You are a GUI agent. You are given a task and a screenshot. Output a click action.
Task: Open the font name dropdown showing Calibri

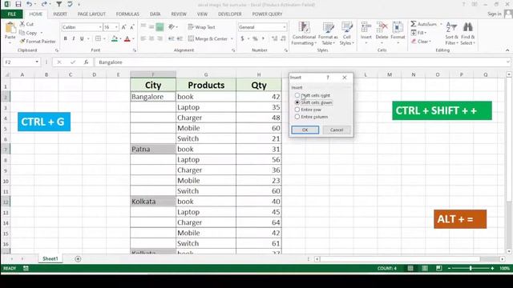(100, 27)
